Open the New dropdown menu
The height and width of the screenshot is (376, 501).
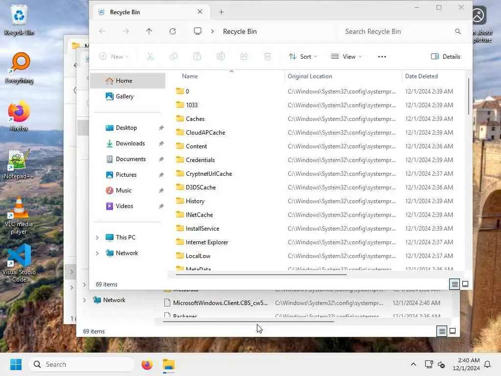[x=114, y=57]
